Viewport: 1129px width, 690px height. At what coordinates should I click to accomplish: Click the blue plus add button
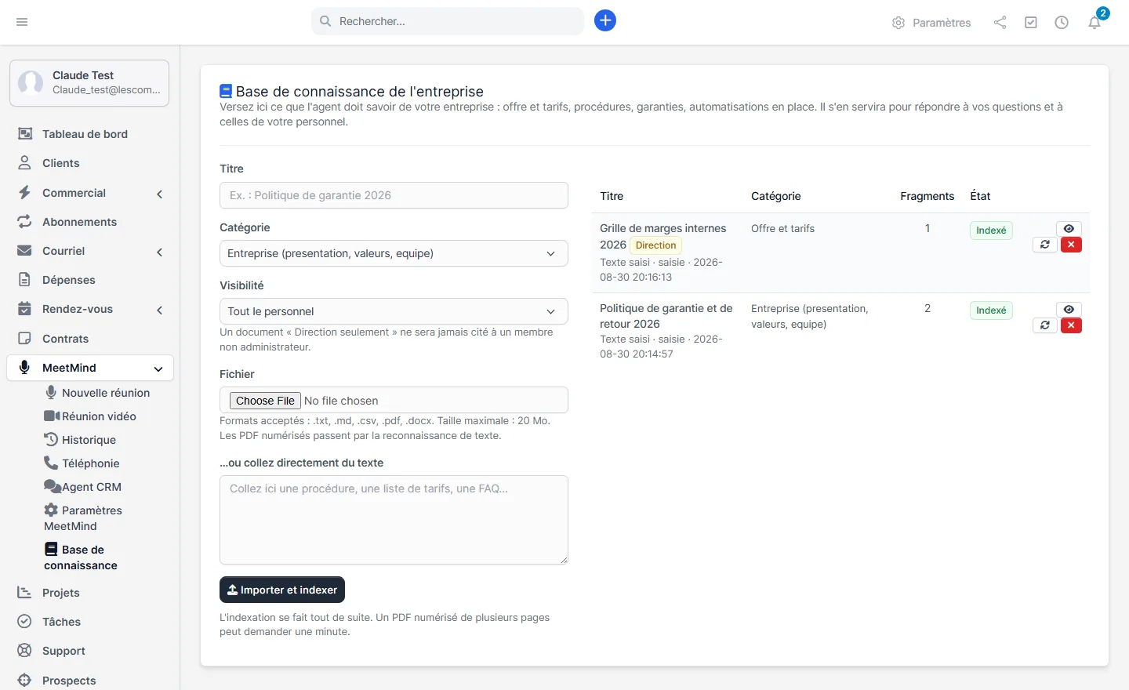pyautogui.click(x=605, y=20)
